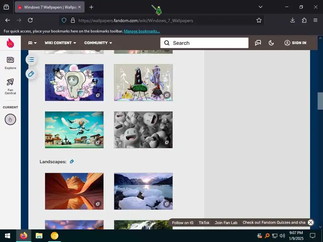Click the Search field in wiki header
The height and width of the screenshot is (242, 323).
(204, 43)
